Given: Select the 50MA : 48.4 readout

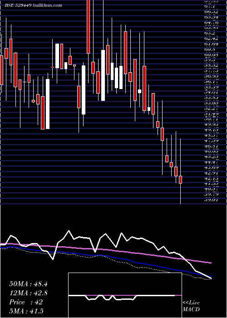Looking at the screenshot, I should pyautogui.click(x=29, y=284).
